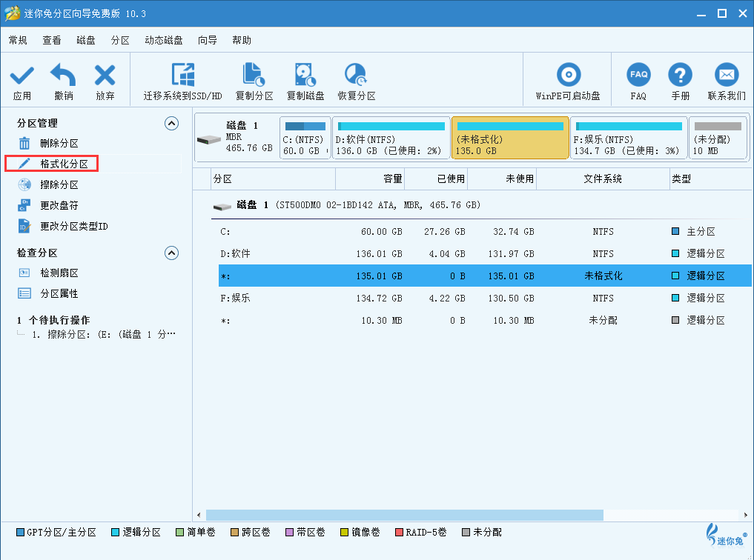Click the 检测扇区 surface test icon

(x=24, y=273)
